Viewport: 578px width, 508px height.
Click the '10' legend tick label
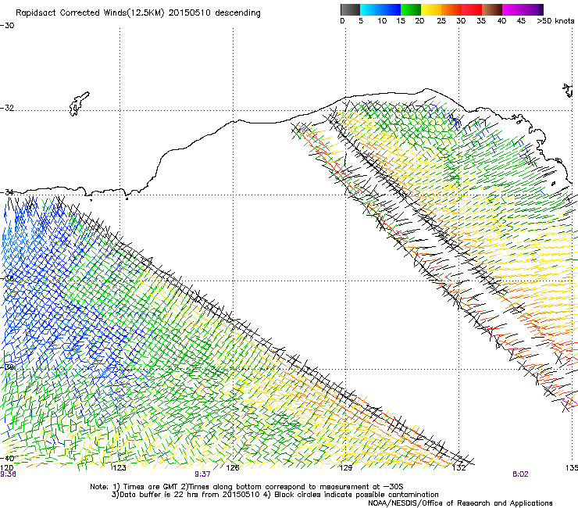point(382,21)
